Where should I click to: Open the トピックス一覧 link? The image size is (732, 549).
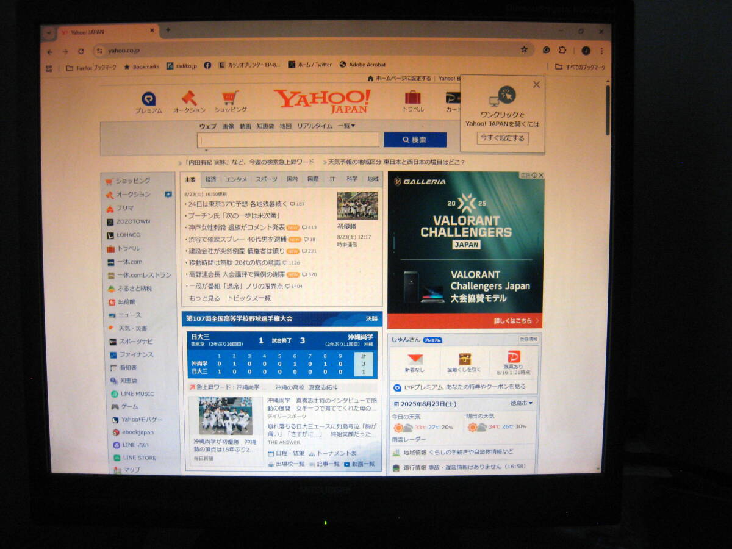(x=249, y=298)
